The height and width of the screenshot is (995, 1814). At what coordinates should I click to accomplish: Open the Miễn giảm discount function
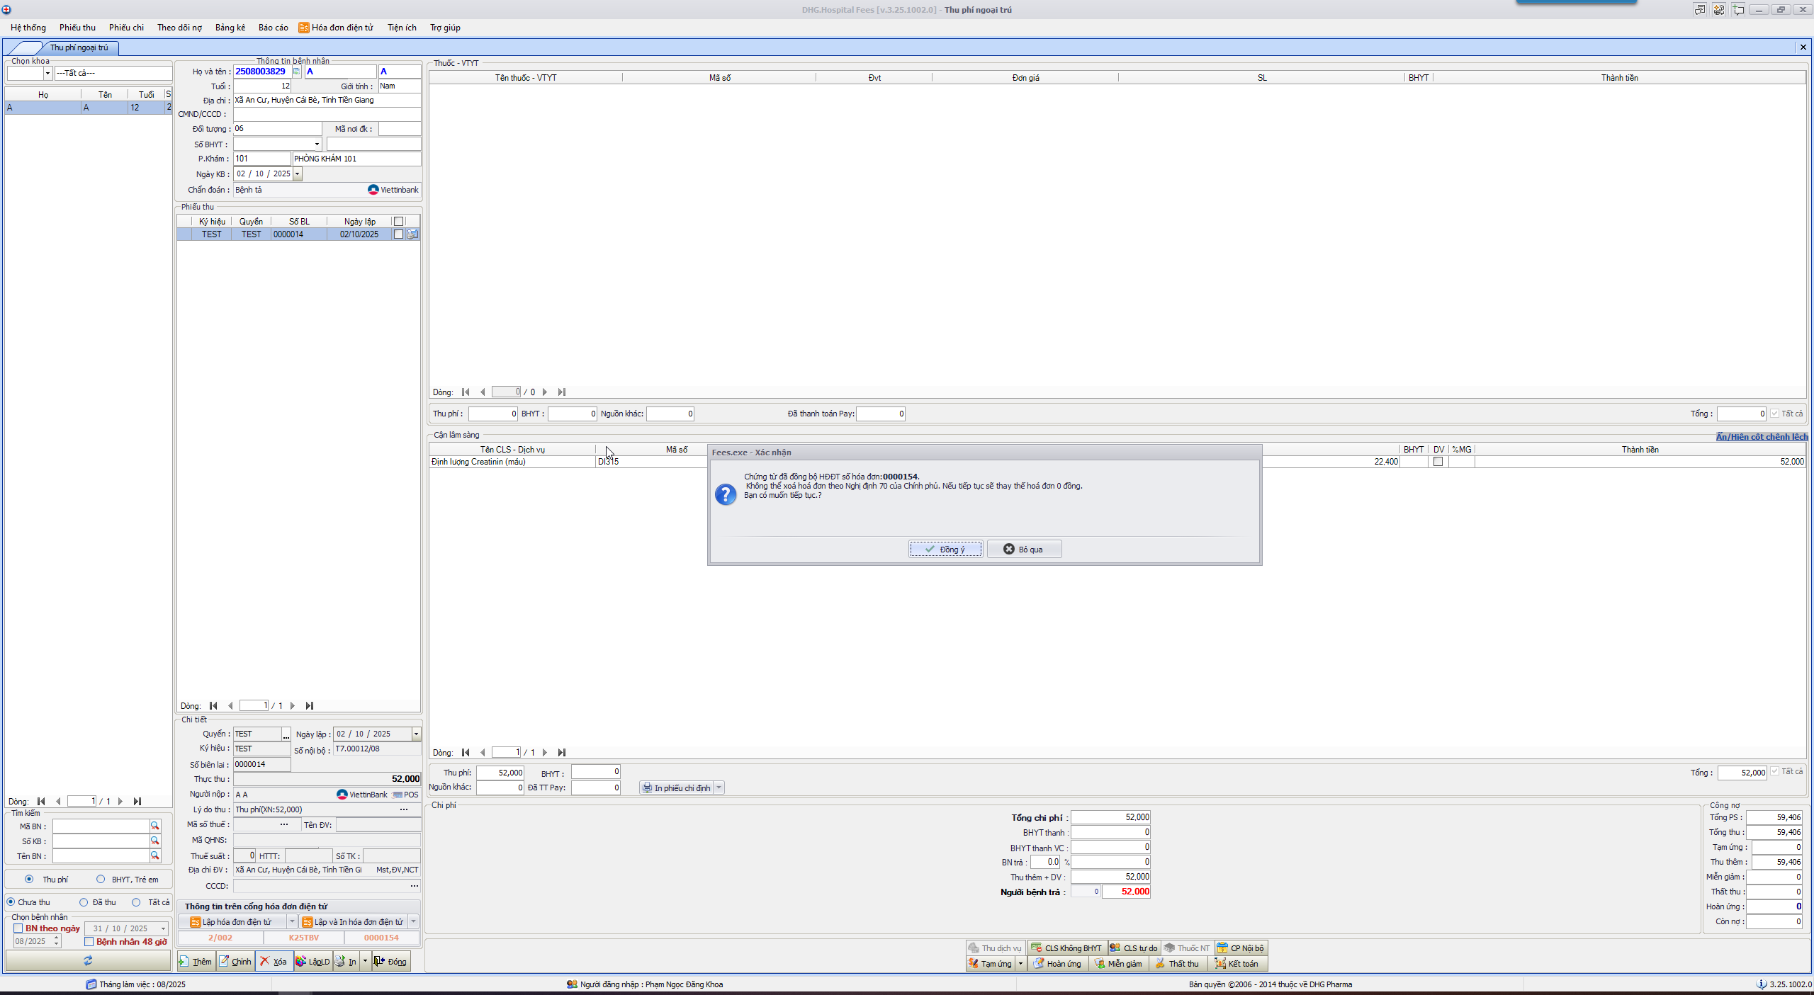click(x=1118, y=963)
